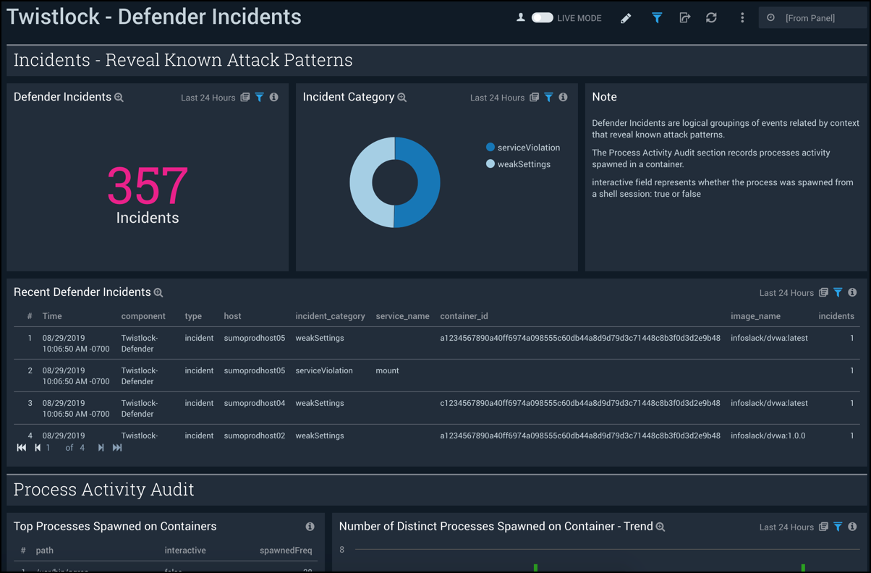Open the info icon on Incident Category panel
The image size is (871, 573).
563,96
